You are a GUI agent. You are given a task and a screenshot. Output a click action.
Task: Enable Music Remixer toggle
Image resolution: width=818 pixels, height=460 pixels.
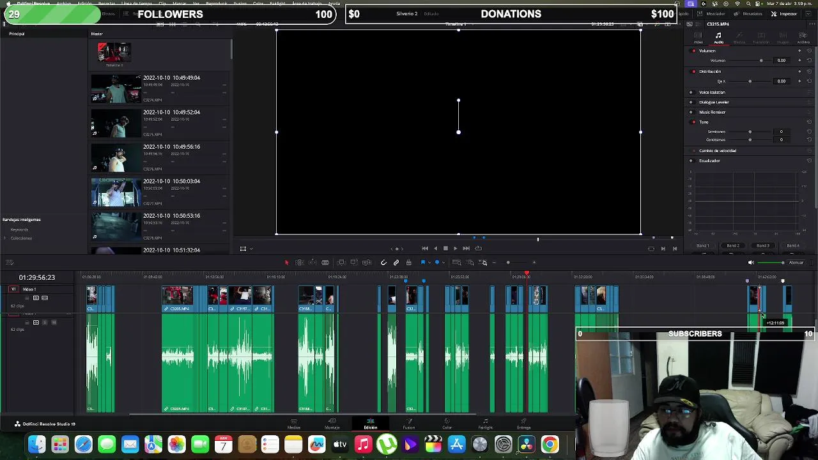click(691, 112)
